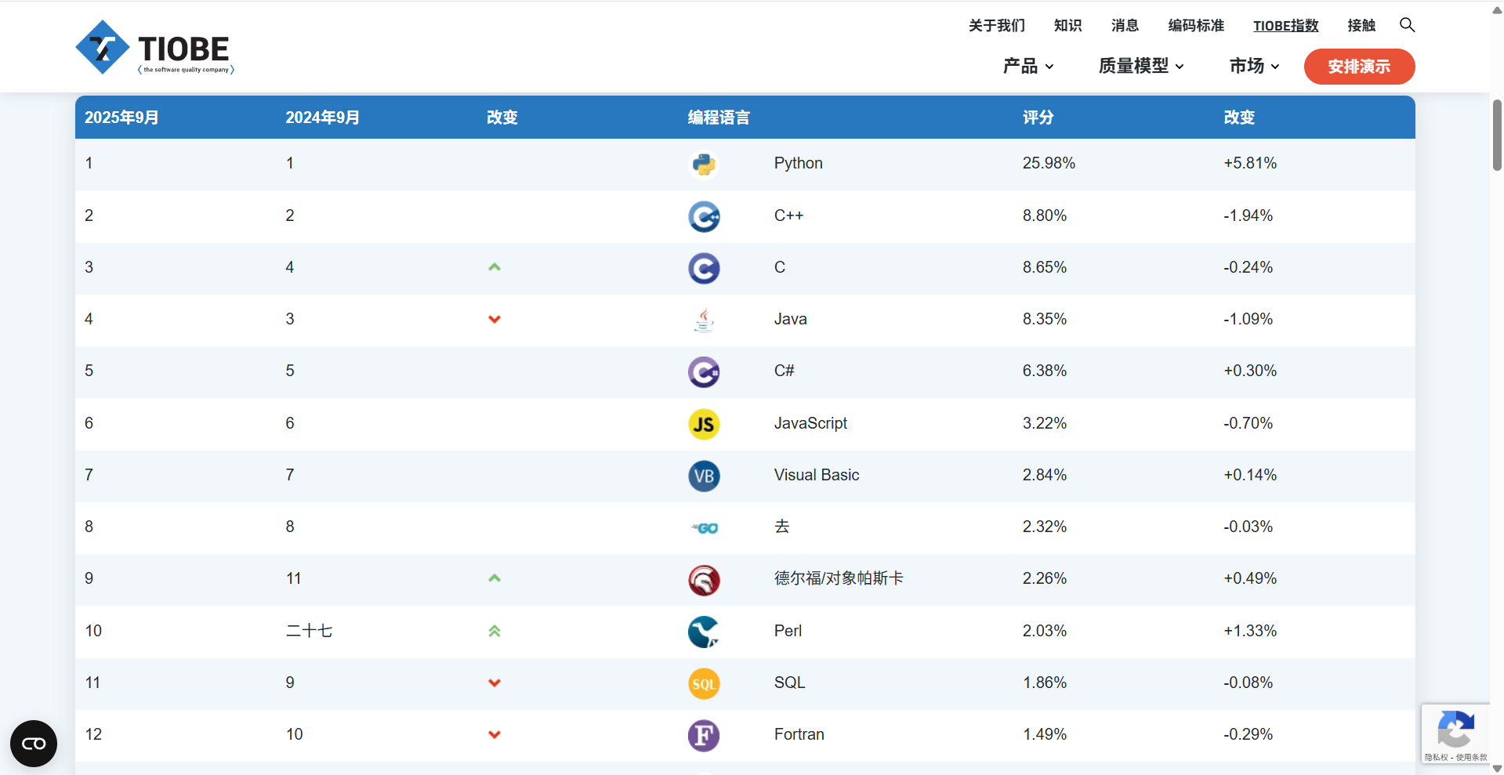The height and width of the screenshot is (775, 1504).
Task: Click the 安排演示 button
Action: tap(1359, 67)
